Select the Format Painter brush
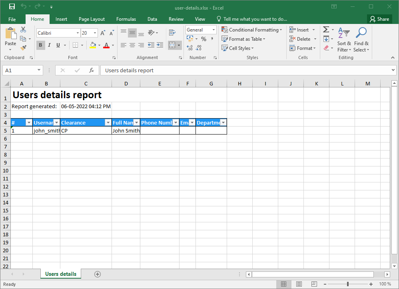The width and height of the screenshot is (399, 289). point(23,48)
